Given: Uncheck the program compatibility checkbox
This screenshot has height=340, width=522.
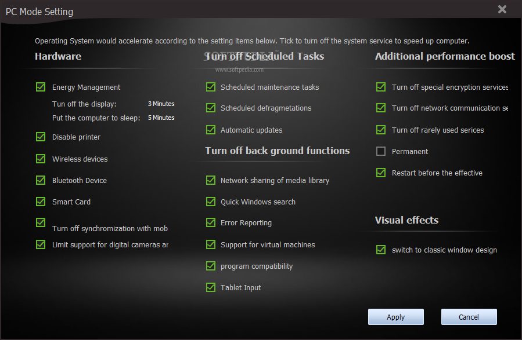Looking at the screenshot, I should click(211, 266).
